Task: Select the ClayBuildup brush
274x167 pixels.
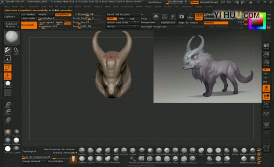Action: (82, 159)
